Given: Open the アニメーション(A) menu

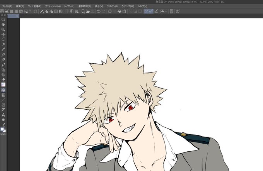Looking at the screenshot, I should click(x=53, y=6).
